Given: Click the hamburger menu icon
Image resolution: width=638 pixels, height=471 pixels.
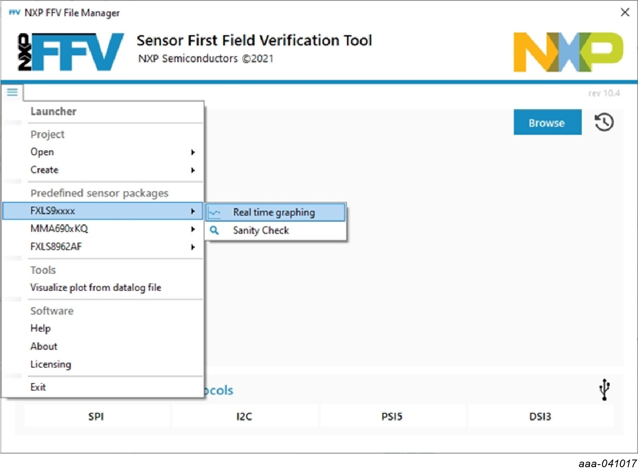Looking at the screenshot, I should tap(12, 92).
